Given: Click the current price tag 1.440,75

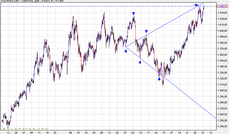Looking at the screenshot, I should [222, 6].
